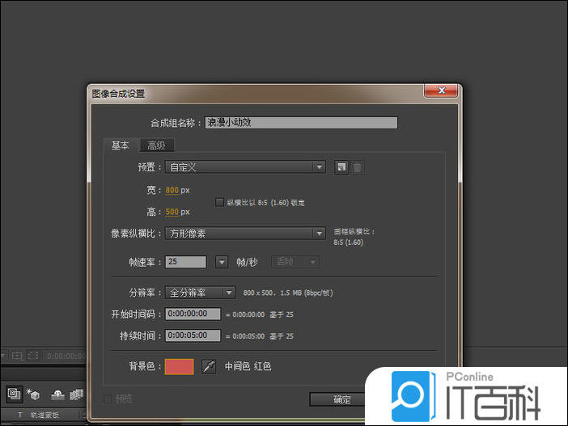Viewport: 568px width, 426px height.
Task: Click the region of interest icon behind dialog
Action: point(17,356)
